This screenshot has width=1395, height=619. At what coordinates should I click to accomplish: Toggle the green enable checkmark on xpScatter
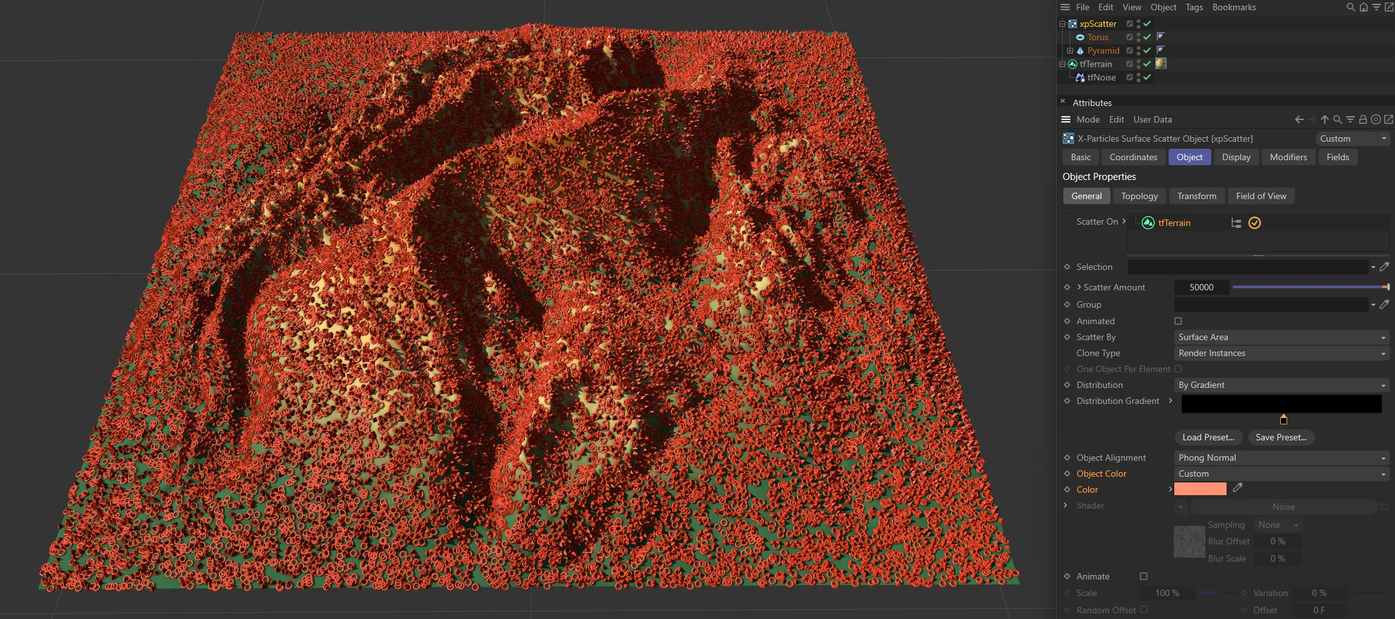[x=1146, y=24]
